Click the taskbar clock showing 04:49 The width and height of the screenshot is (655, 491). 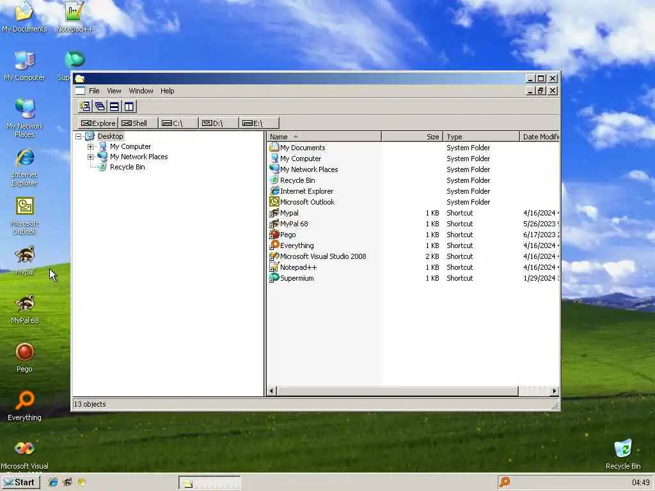(x=640, y=483)
